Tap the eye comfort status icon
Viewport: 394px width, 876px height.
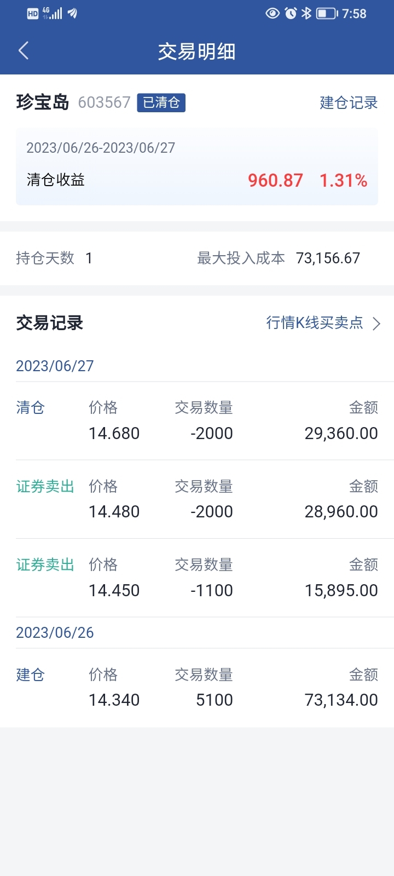272,13
